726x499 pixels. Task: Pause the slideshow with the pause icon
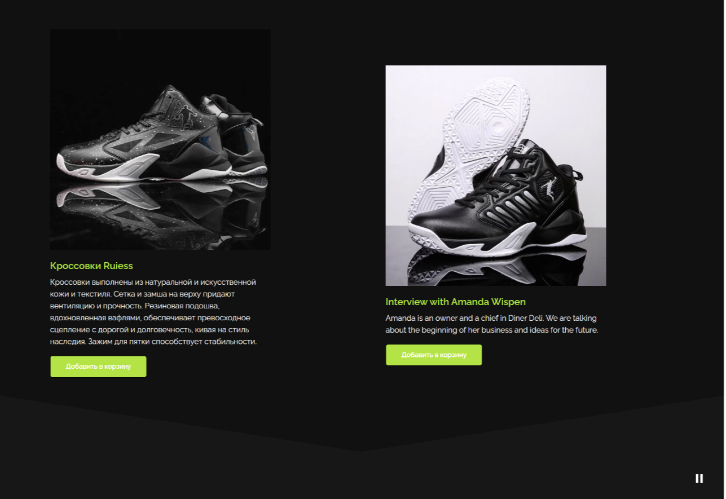pyautogui.click(x=699, y=479)
